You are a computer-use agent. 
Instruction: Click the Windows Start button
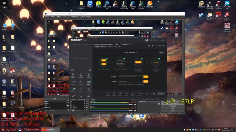(3, 130)
